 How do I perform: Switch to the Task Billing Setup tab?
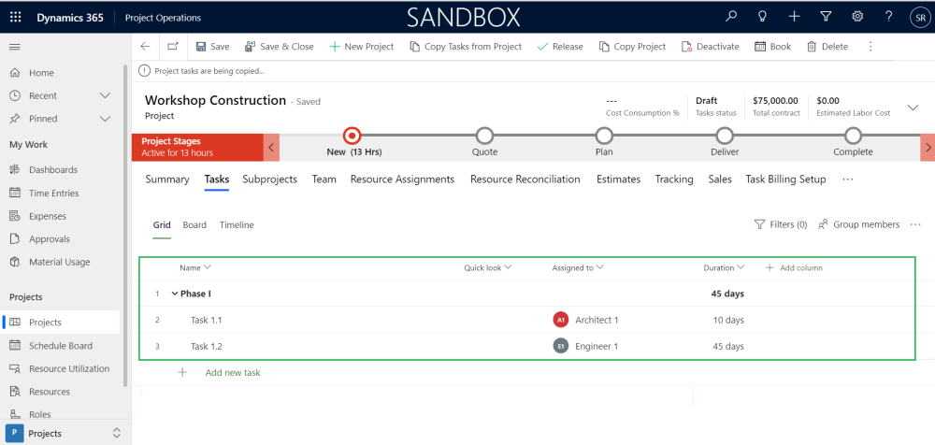(786, 179)
